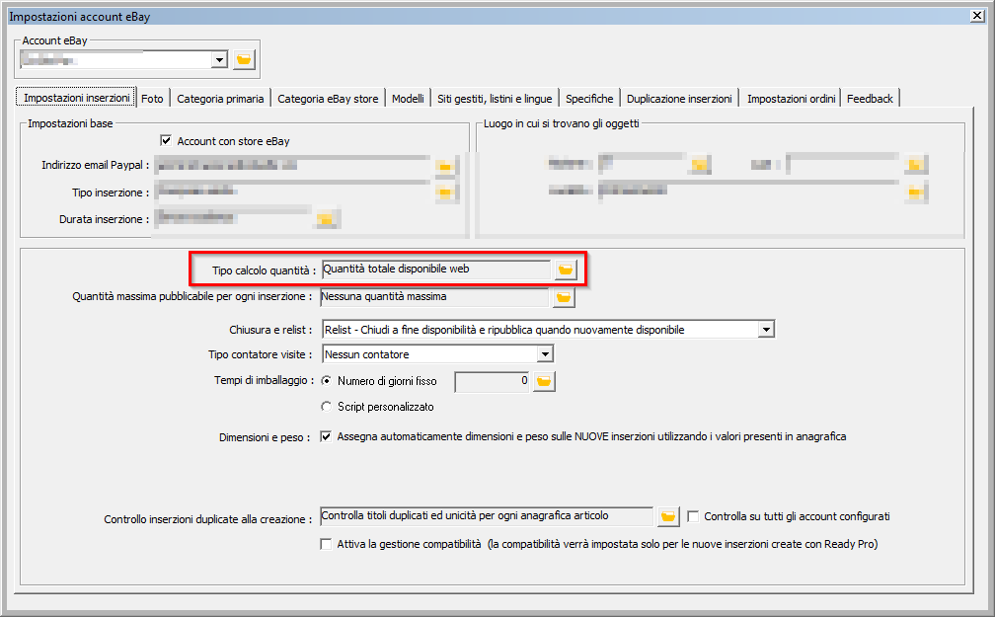Open folder icon beside Indirizzo email Paypal

(445, 166)
